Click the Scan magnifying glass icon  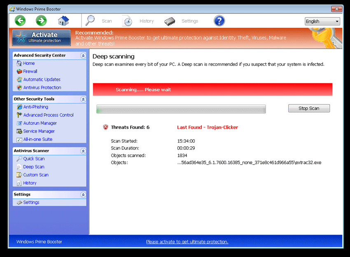click(90, 21)
